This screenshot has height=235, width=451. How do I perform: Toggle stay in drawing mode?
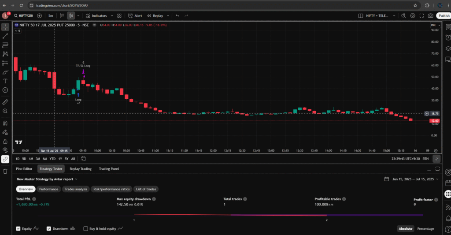point(5,132)
